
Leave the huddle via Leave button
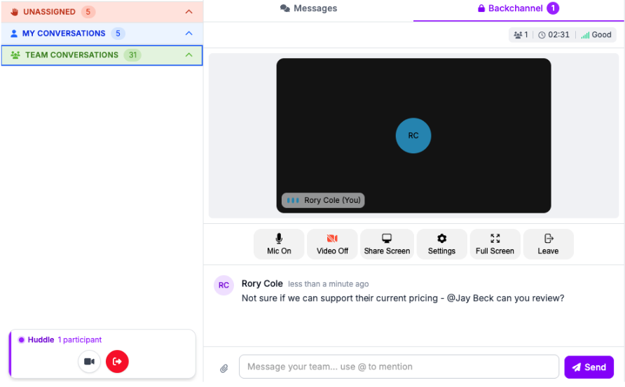pyautogui.click(x=548, y=244)
